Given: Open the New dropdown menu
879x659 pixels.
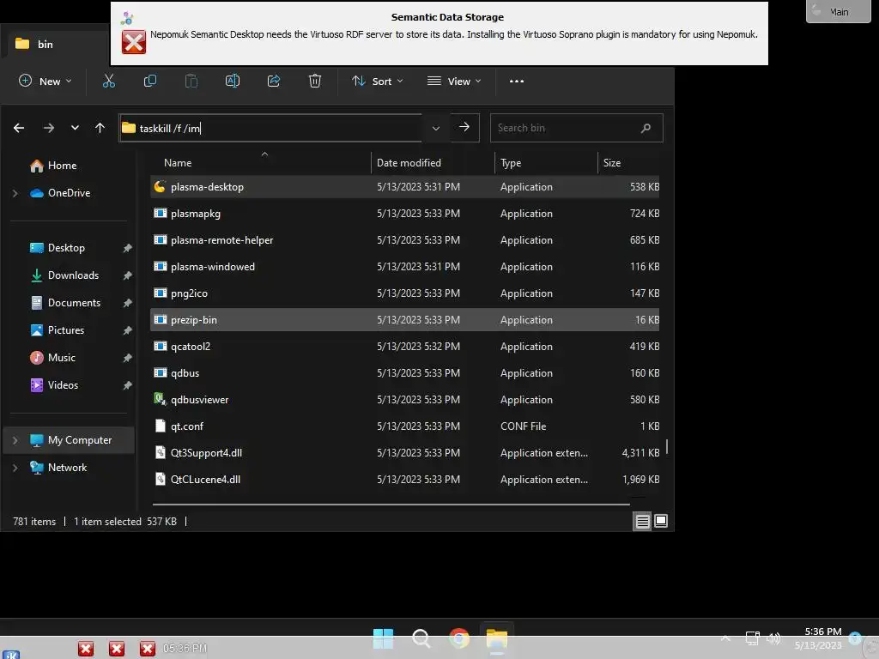Looking at the screenshot, I should coord(45,82).
